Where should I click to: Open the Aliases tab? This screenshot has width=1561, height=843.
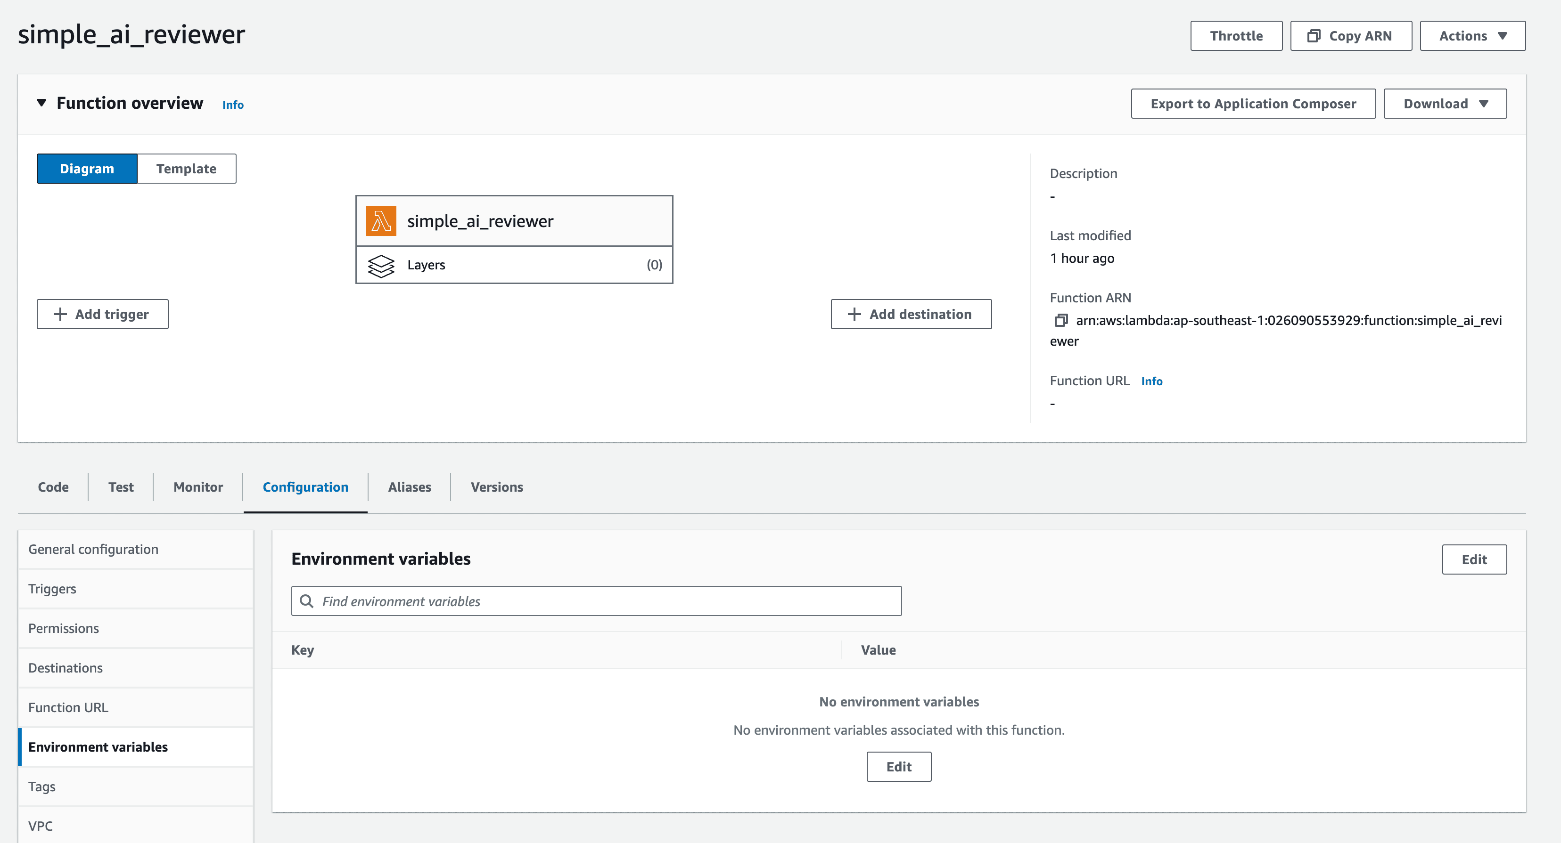[x=410, y=487]
